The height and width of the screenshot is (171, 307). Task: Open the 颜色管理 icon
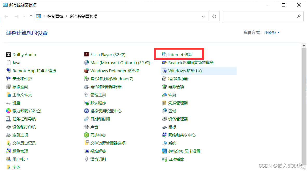click(8, 151)
